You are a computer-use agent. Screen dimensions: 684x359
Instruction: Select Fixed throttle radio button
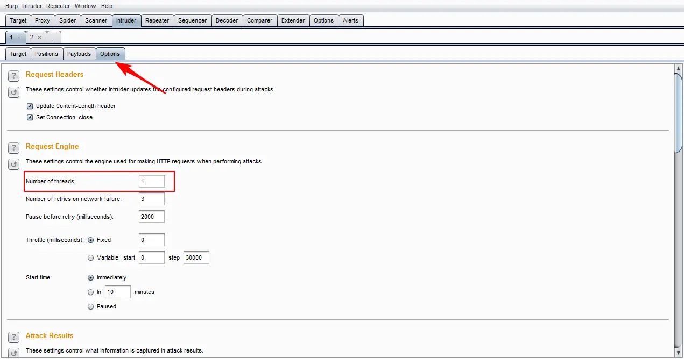(x=90, y=240)
